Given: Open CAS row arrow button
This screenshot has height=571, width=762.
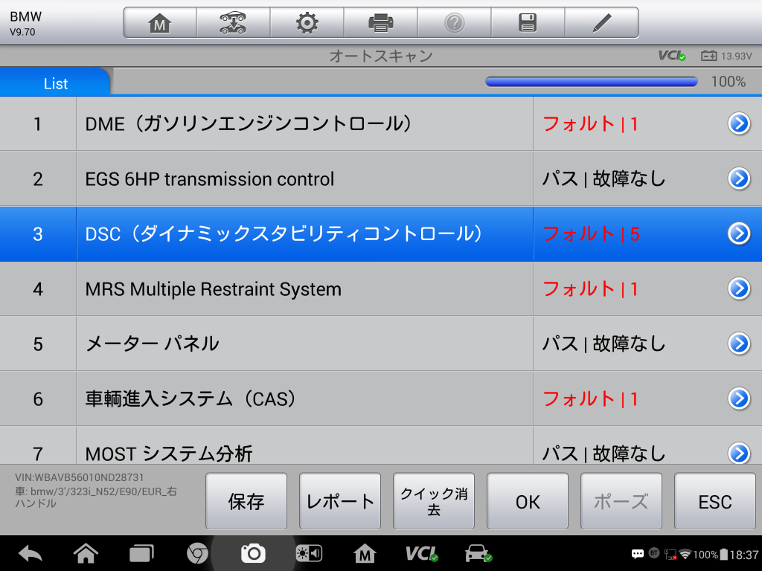Looking at the screenshot, I should point(739,399).
